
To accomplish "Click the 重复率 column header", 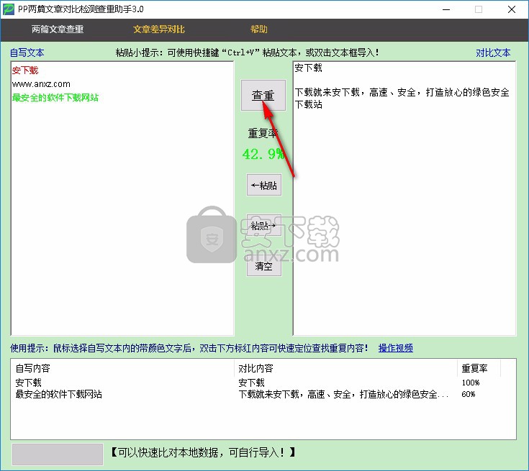I will [x=479, y=368].
